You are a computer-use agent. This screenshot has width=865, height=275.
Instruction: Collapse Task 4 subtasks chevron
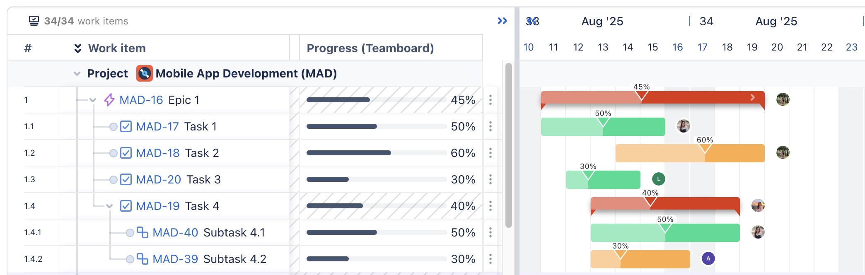coord(109,206)
